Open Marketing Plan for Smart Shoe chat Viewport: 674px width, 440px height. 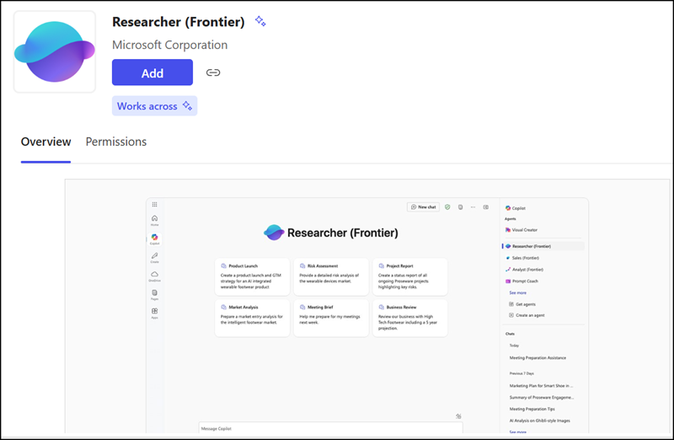tap(541, 386)
